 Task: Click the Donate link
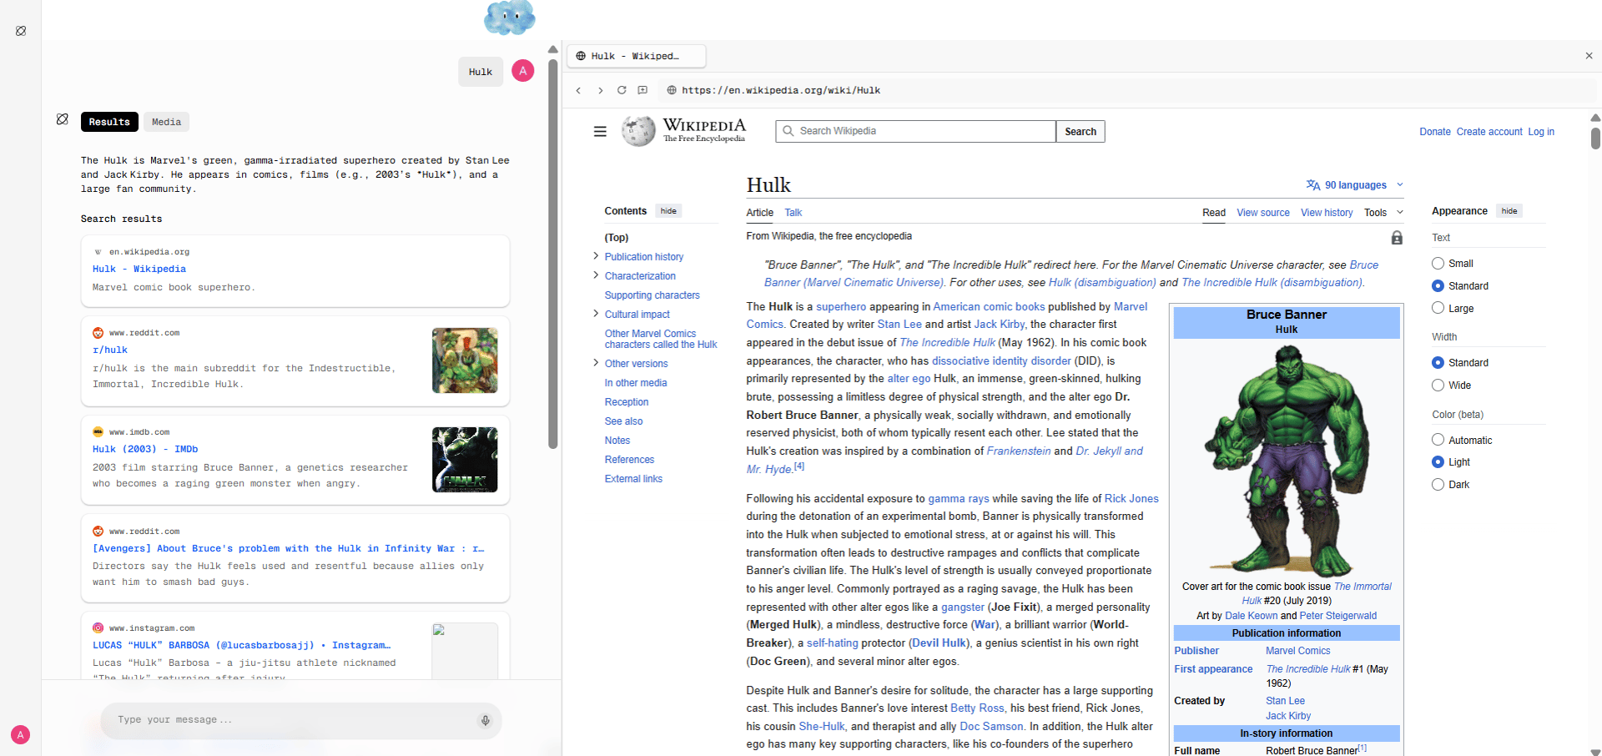pos(1435,132)
